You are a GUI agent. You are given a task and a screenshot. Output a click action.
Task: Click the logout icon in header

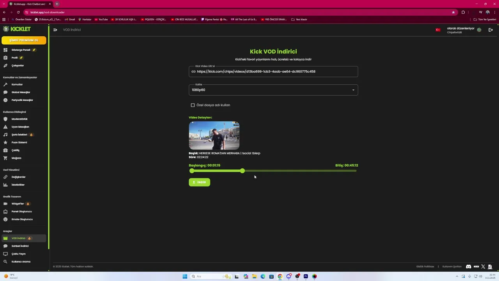(490, 30)
